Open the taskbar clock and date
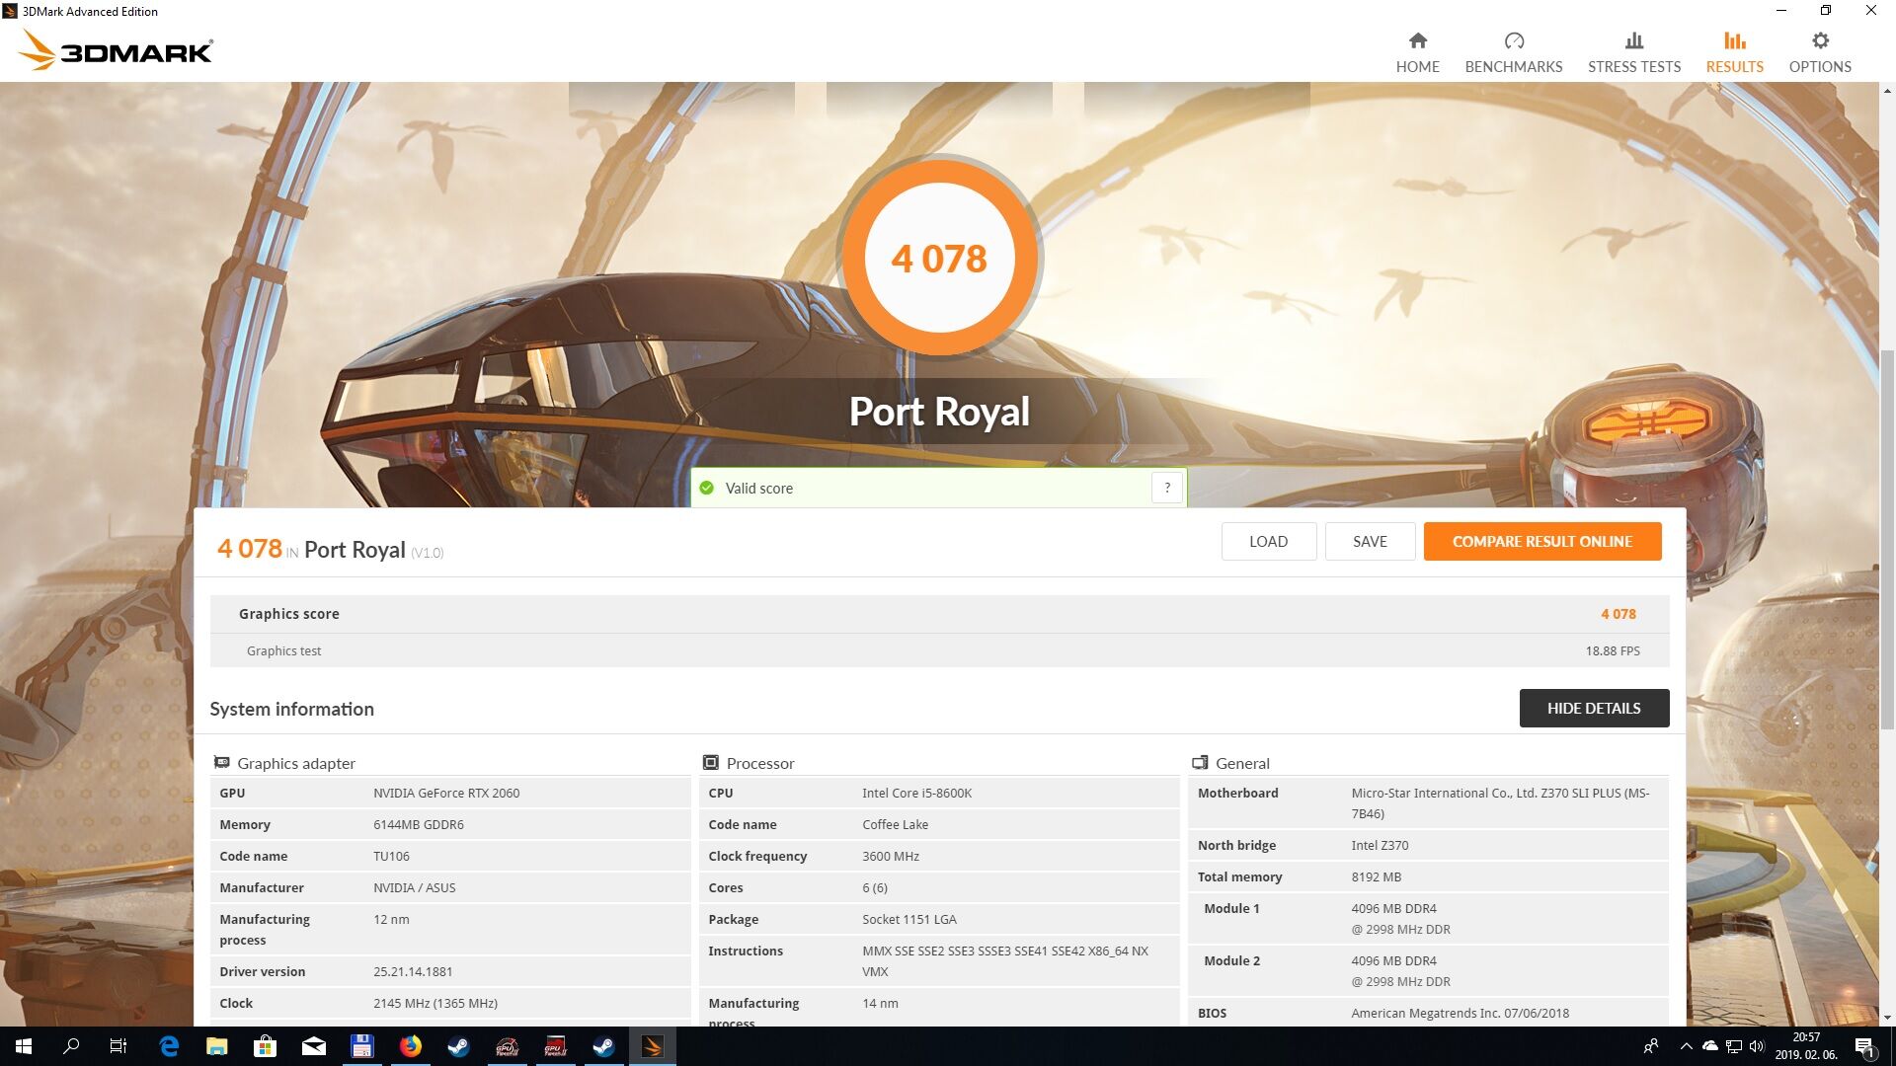This screenshot has height=1066, width=1896. point(1806,1046)
